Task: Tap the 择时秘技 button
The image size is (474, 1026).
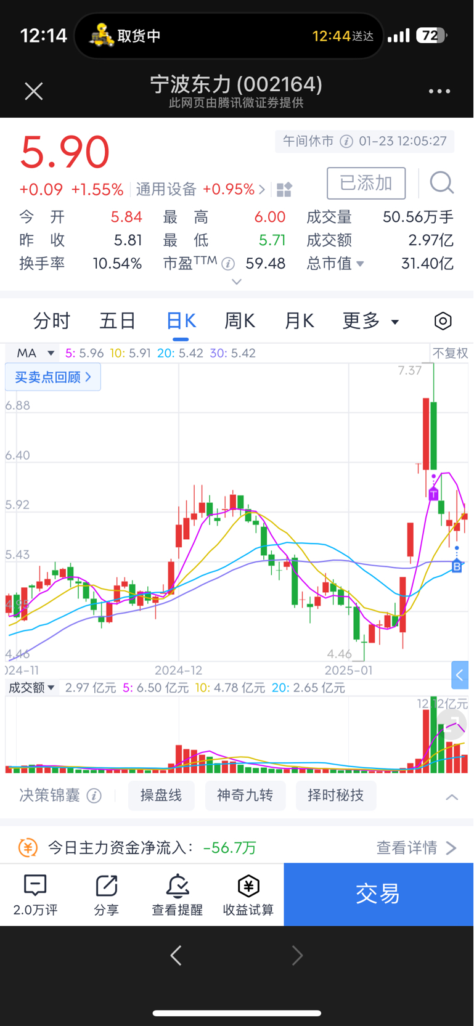Action: [336, 796]
